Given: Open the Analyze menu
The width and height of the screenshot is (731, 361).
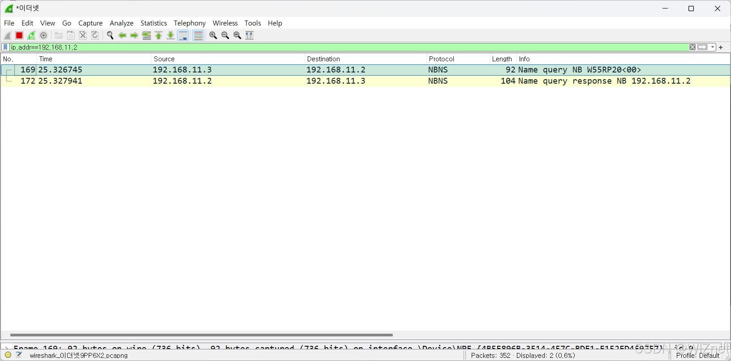Looking at the screenshot, I should 121,23.
